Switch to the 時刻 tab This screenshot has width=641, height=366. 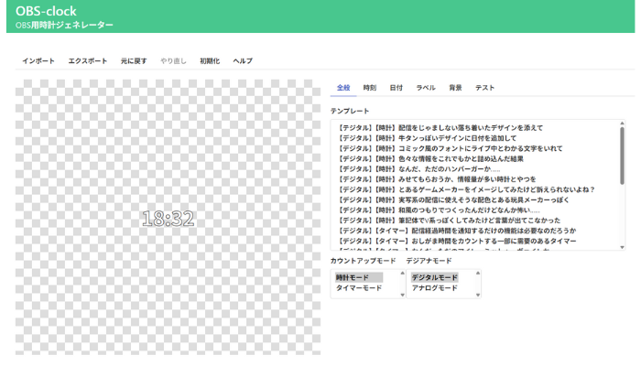pyautogui.click(x=370, y=88)
